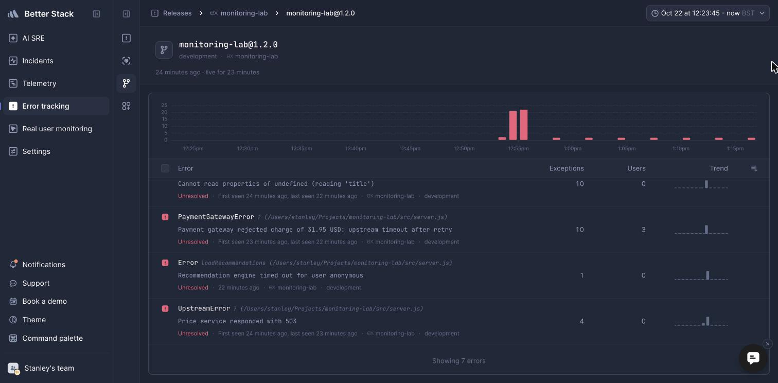The image size is (778, 383).
Task: Click the Command palette key icon
Action: coord(13,338)
